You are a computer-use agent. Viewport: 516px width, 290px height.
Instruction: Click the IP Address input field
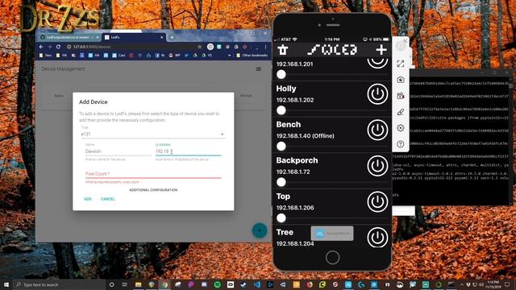(188, 151)
